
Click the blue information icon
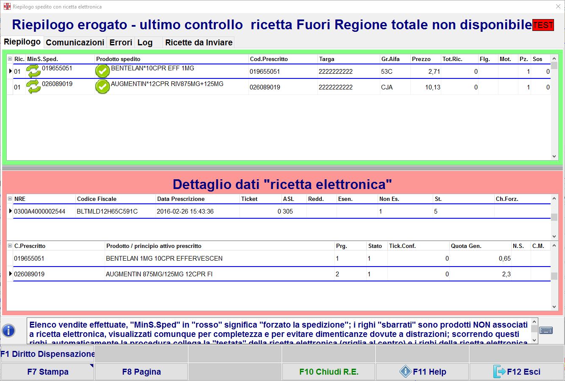tap(8, 331)
